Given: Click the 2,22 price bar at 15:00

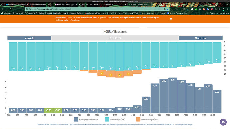Looking at the screenshot, I should point(146,105).
